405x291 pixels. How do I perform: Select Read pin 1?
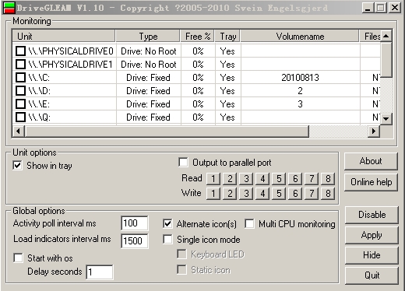(213, 179)
